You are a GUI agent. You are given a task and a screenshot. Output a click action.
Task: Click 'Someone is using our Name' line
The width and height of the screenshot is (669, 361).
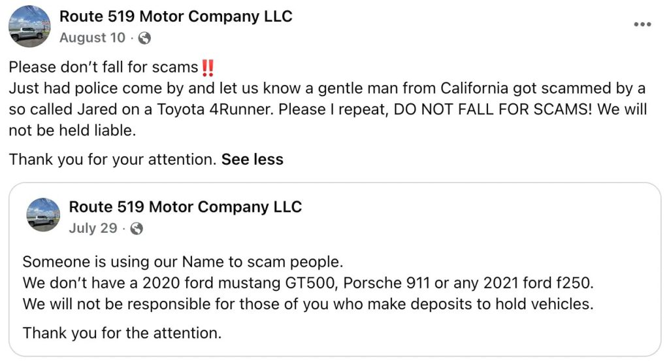[x=183, y=262]
